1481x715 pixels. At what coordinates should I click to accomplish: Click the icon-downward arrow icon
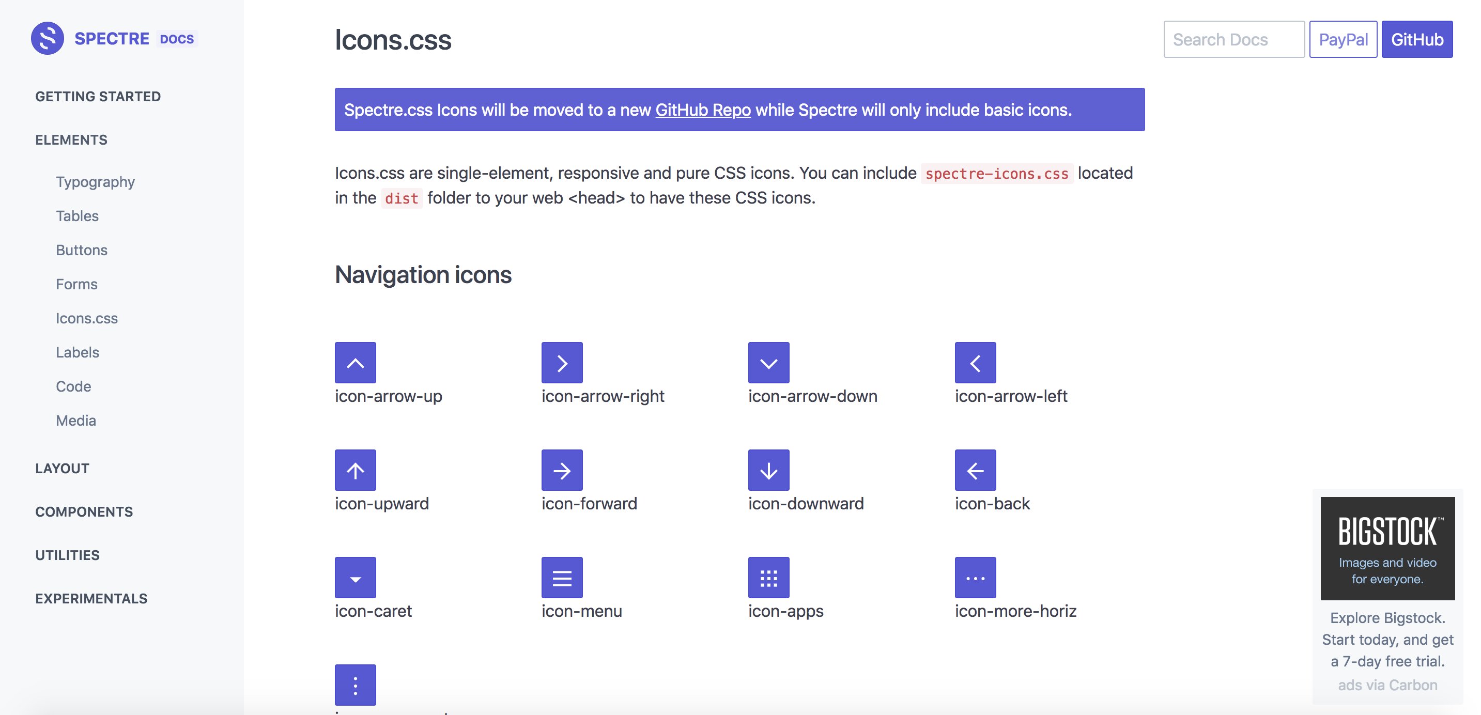[769, 470]
